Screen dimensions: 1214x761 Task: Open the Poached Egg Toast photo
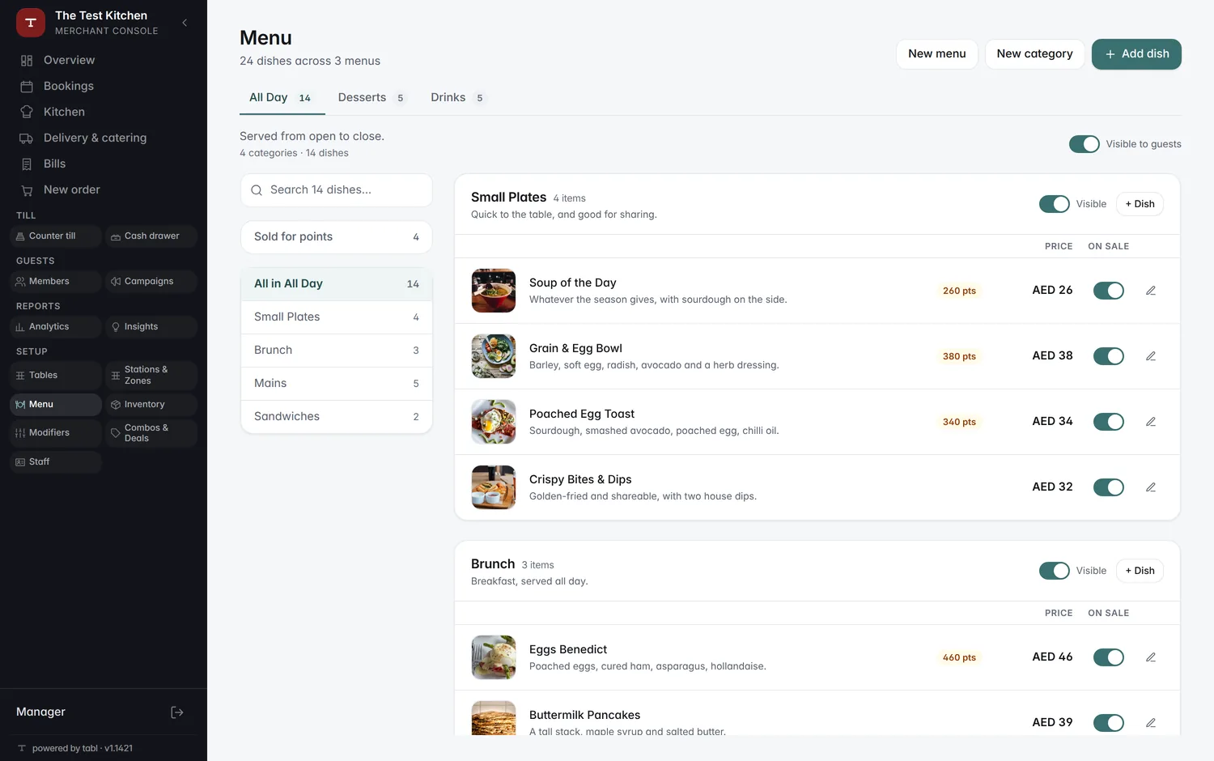pos(494,422)
